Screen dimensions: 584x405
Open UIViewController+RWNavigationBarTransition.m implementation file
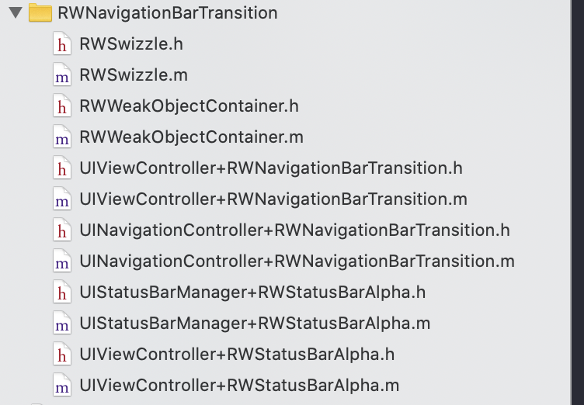click(273, 199)
